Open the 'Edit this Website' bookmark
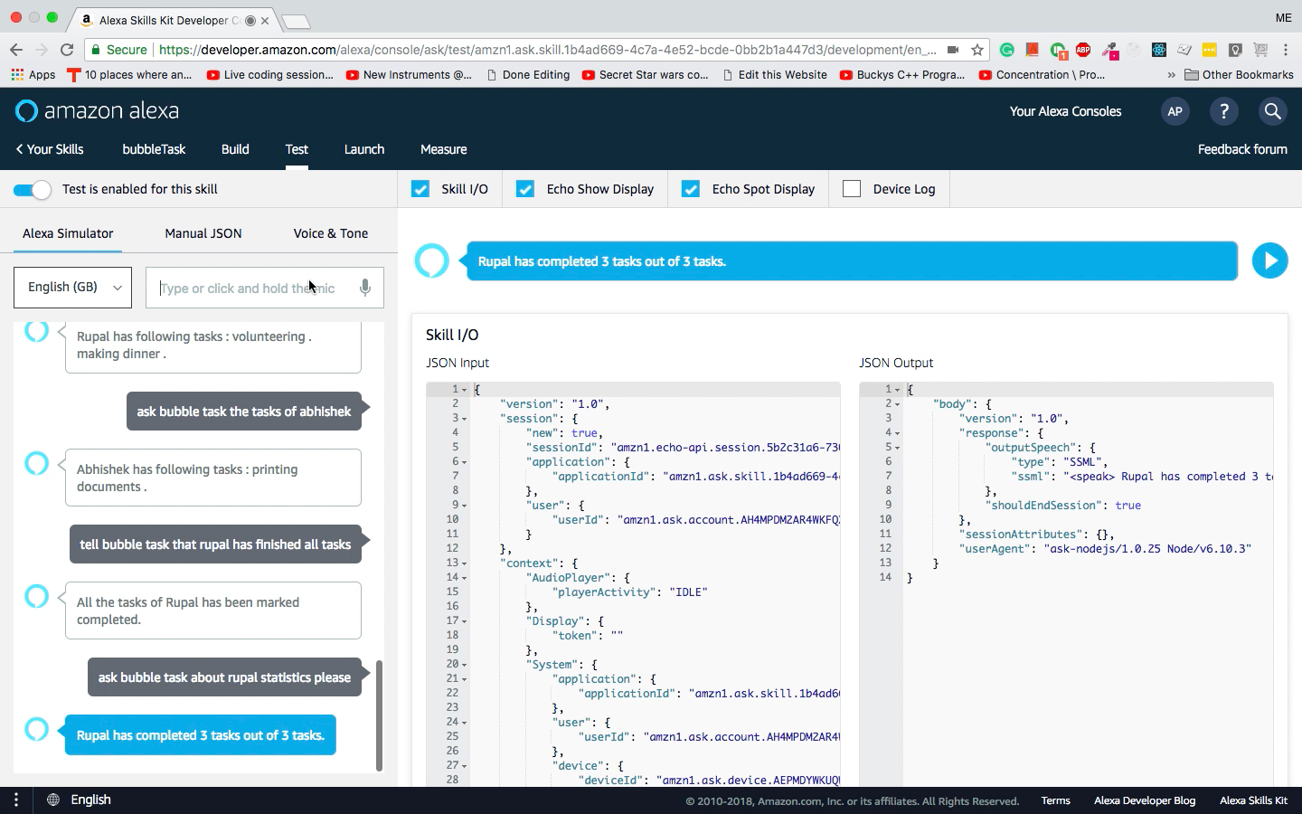Screen dimensions: 1302x814 (x=775, y=75)
